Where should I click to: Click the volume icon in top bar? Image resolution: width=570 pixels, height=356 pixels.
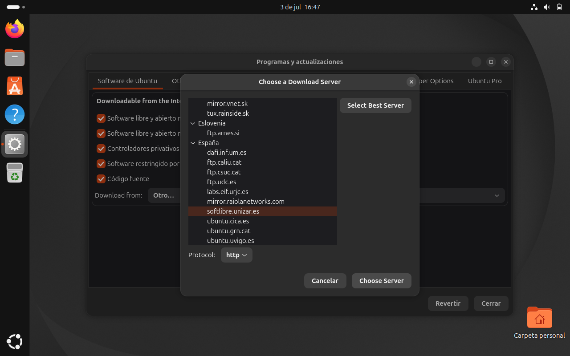point(547,7)
